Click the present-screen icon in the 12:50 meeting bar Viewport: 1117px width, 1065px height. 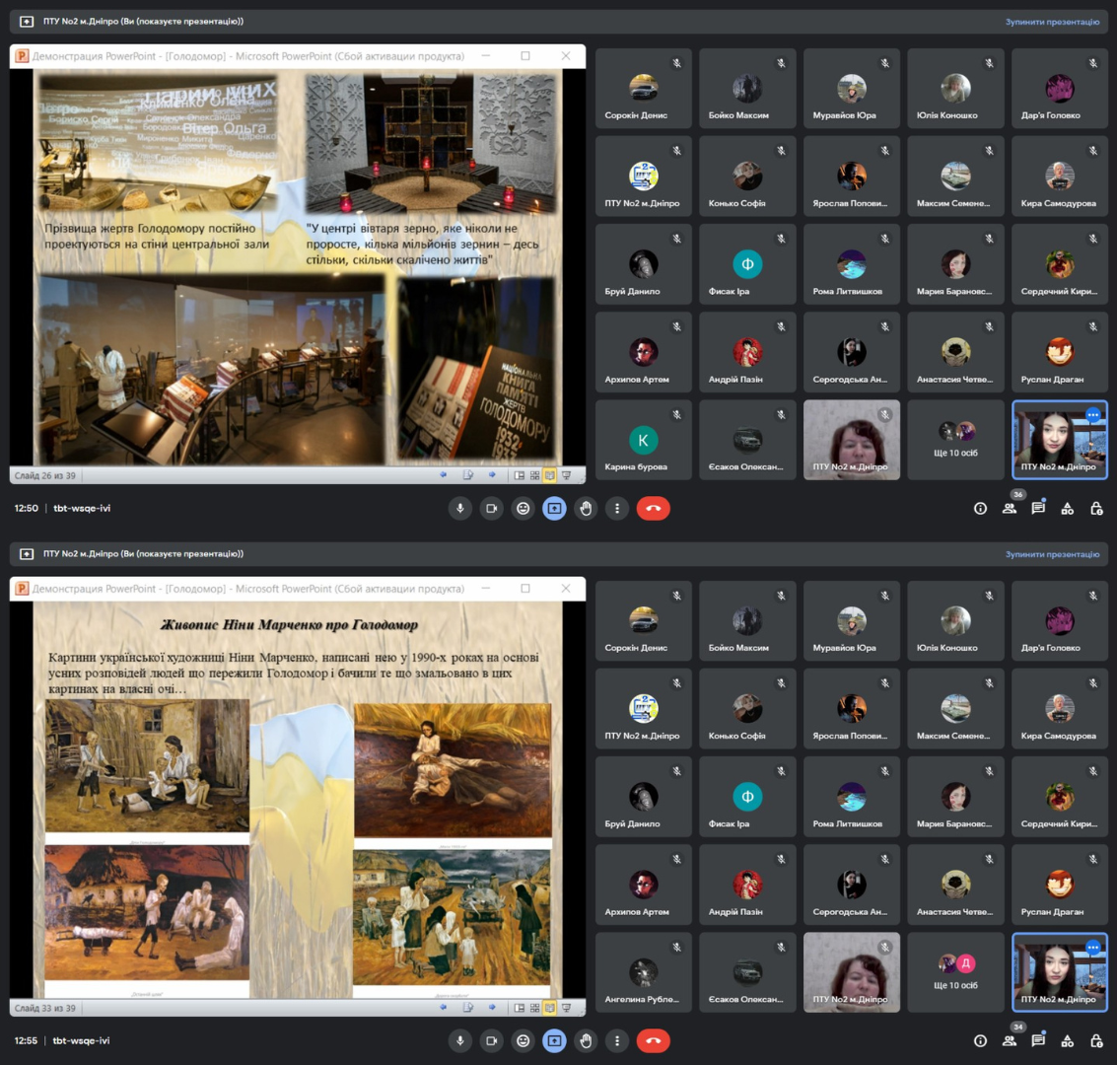coord(554,509)
